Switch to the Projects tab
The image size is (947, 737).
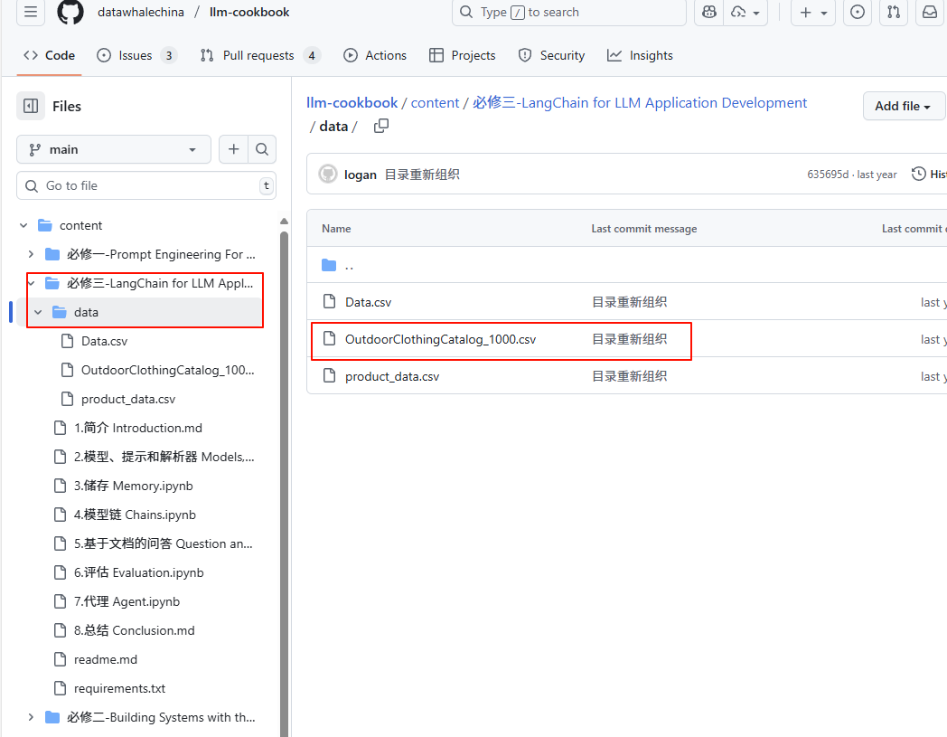coord(463,56)
